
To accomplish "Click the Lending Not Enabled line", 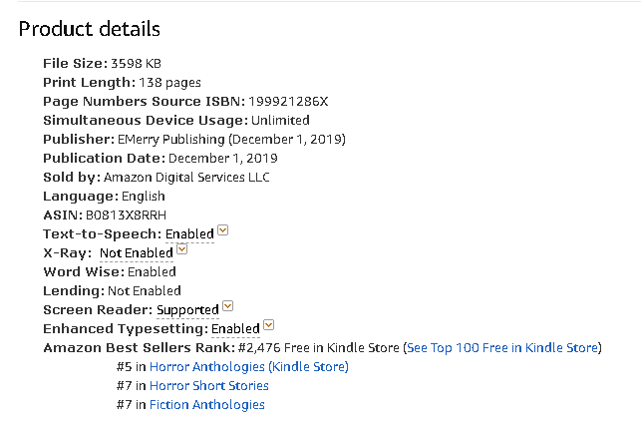I will click(112, 290).
